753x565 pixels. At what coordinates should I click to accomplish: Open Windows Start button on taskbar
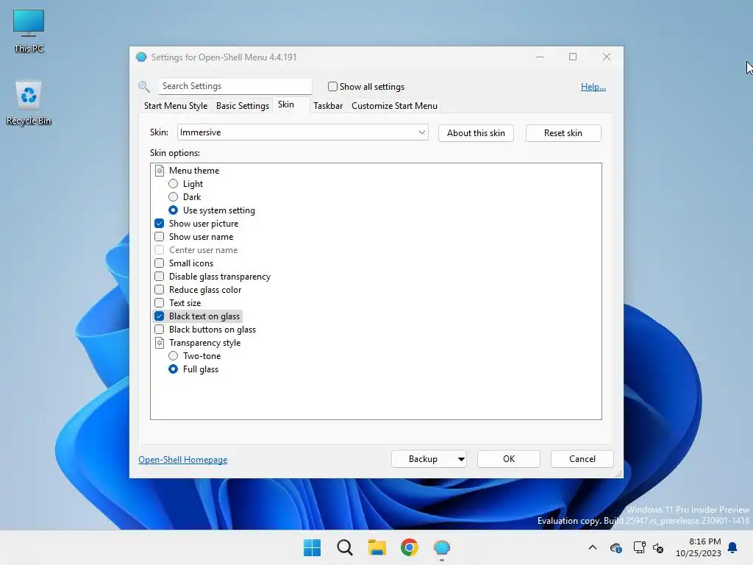coord(312,547)
